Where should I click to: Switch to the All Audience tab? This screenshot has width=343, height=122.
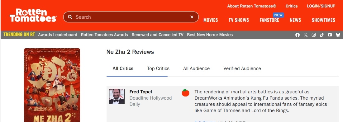[197, 68]
